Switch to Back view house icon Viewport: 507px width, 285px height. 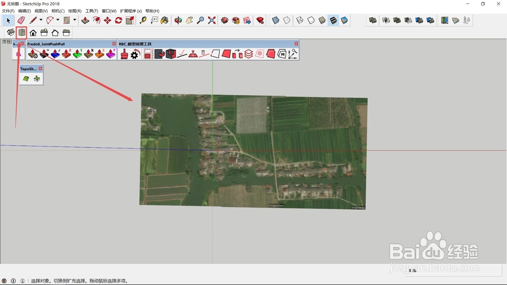(55, 32)
